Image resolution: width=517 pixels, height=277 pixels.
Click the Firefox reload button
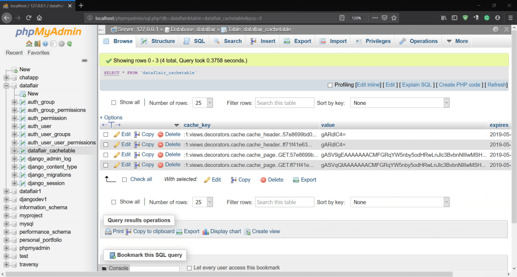(x=29, y=18)
